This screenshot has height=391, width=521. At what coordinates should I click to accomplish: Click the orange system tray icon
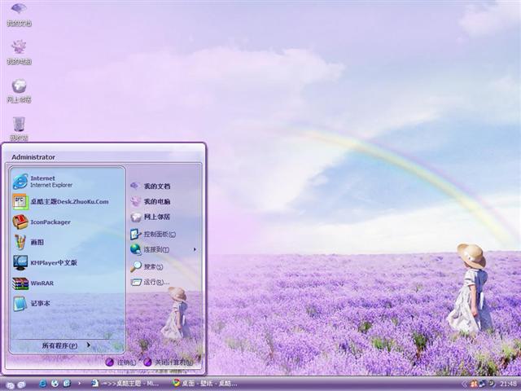474,384
